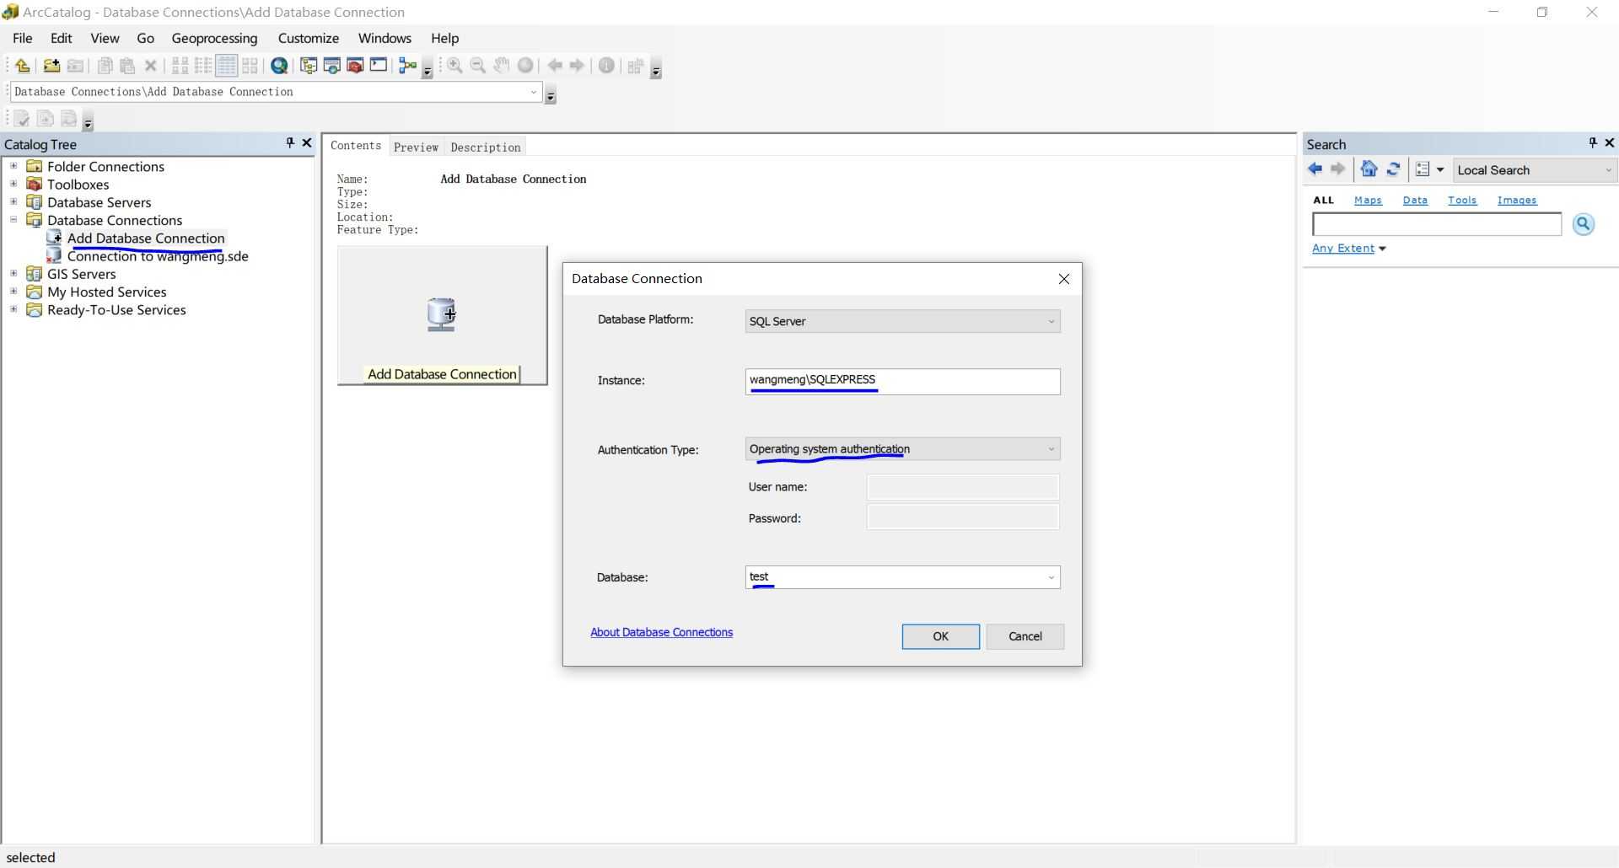Click the Copy icon in toolbar
The height and width of the screenshot is (868, 1619).
105,66
